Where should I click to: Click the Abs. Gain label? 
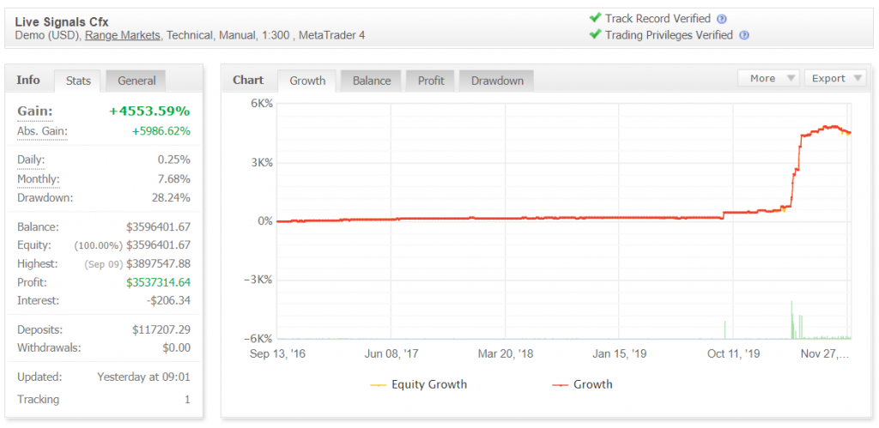(42, 131)
